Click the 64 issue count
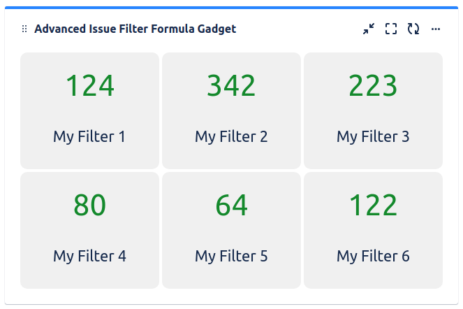Screen dimensions: 463x309 tap(231, 206)
